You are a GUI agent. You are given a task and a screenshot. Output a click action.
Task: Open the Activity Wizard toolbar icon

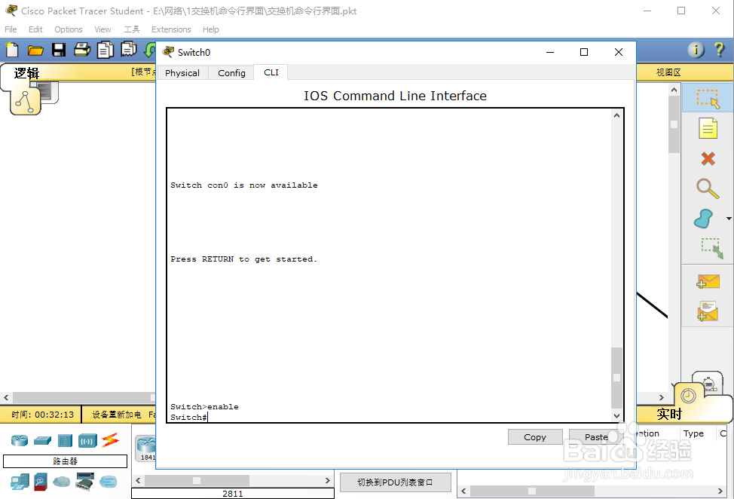point(129,49)
